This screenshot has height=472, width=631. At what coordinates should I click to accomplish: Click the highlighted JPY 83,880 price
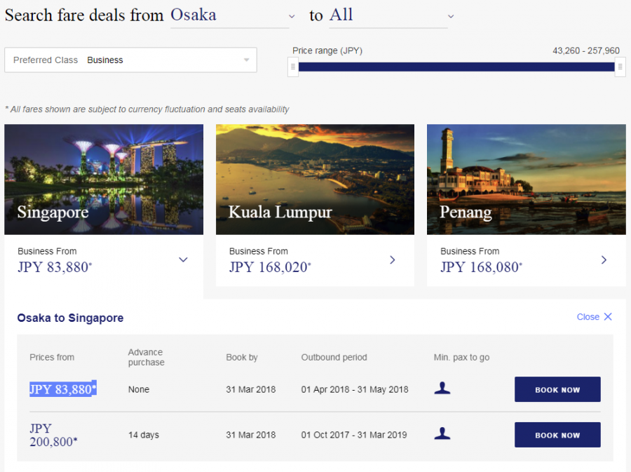click(x=63, y=389)
